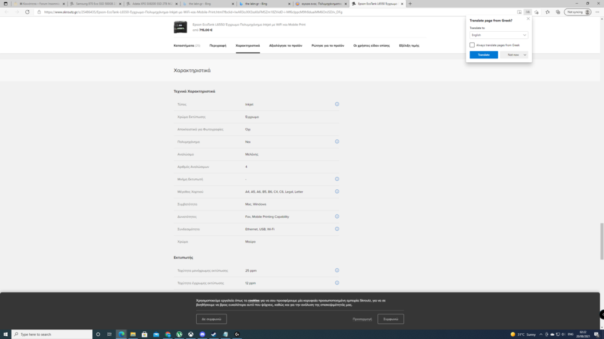Open the Not syncing profile button
The height and width of the screenshot is (339, 604).
coord(578,12)
